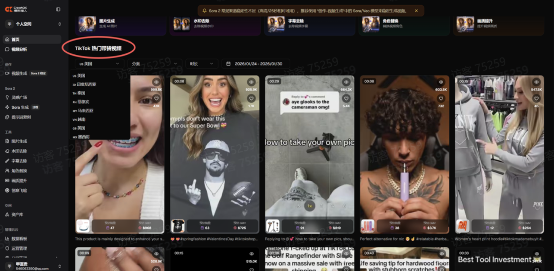The height and width of the screenshot is (271, 554).
Task: Open product thumbnail on the $968 GMV card
Action: pos(83,226)
